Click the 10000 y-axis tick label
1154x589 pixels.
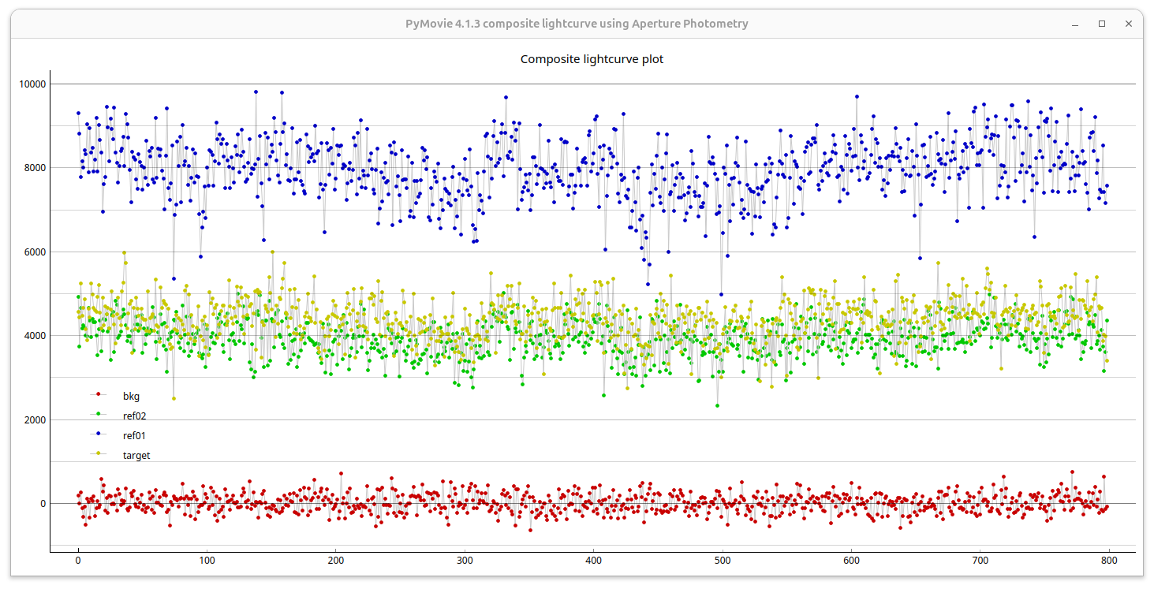tap(31, 84)
